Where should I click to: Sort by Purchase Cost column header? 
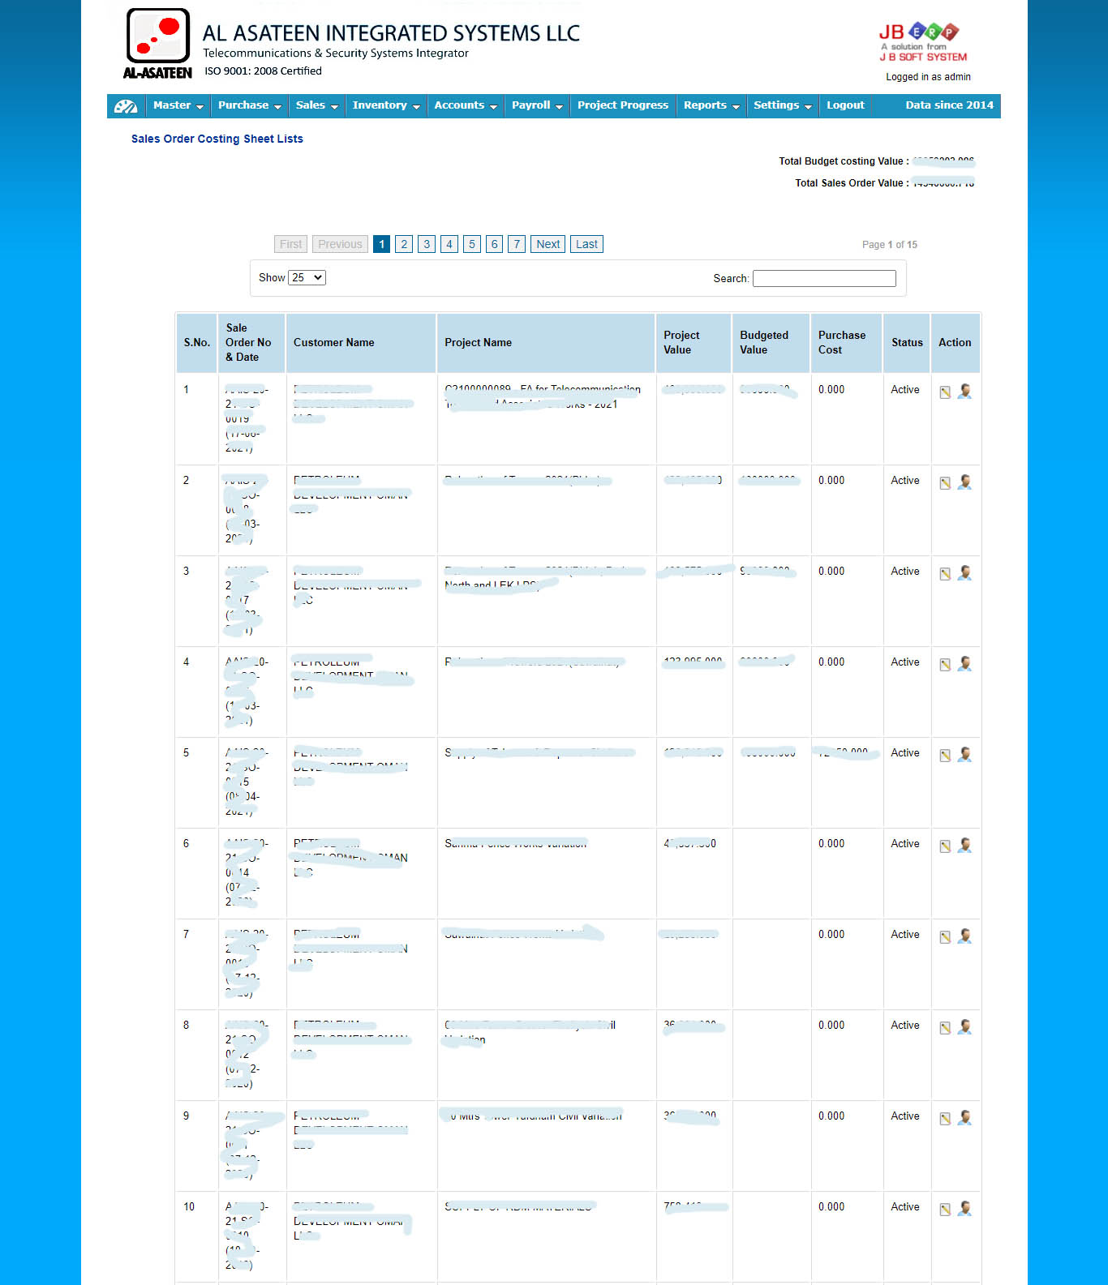click(x=846, y=343)
